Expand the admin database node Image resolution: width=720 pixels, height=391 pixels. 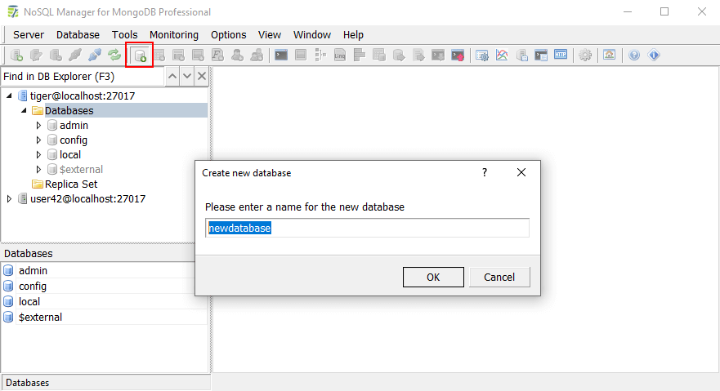[38, 126]
